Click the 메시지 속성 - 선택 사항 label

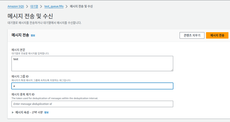(29, 112)
